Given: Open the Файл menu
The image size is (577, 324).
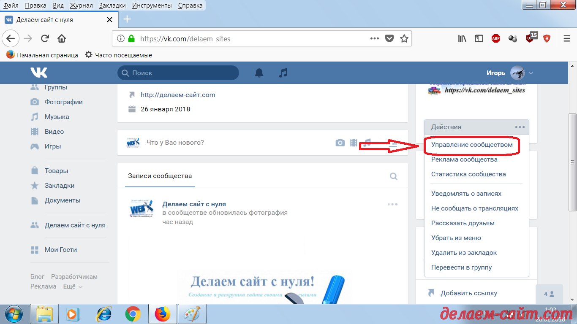Looking at the screenshot, I should [x=11, y=5].
